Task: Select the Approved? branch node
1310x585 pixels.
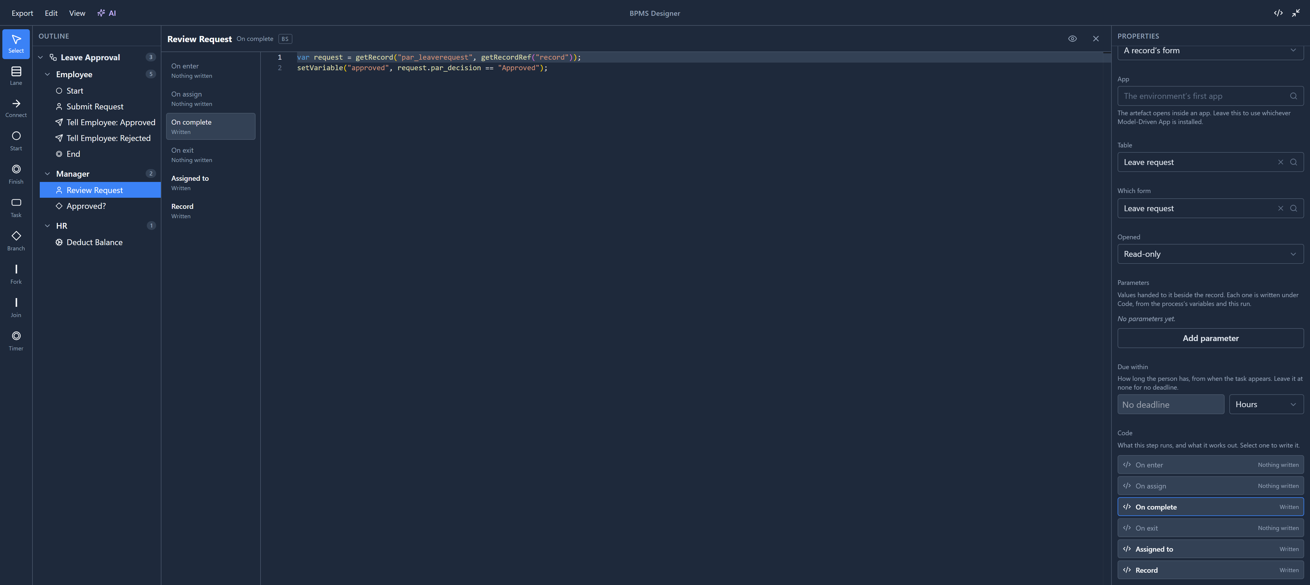Action: (x=100, y=206)
